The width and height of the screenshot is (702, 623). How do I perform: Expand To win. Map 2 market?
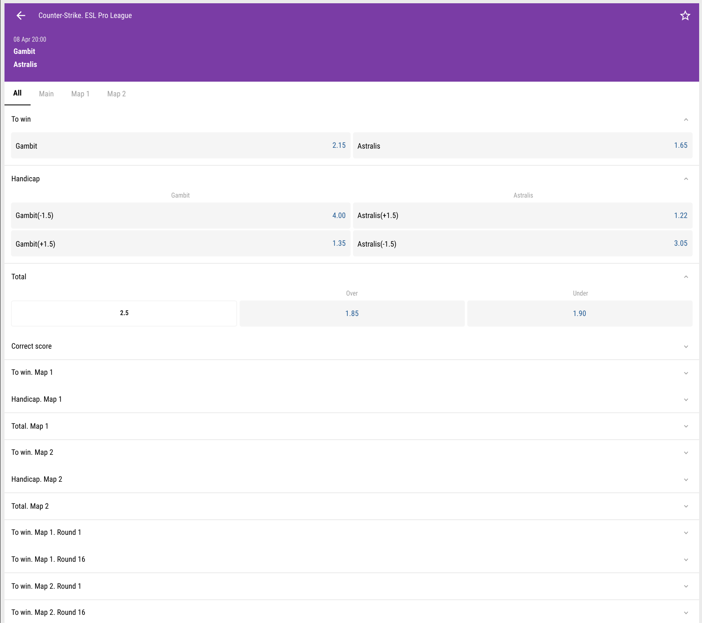pyautogui.click(x=351, y=452)
